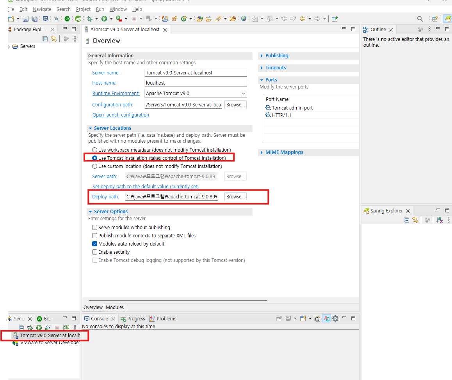Select Use custom location radio button
The width and height of the screenshot is (452, 380).
pyautogui.click(x=94, y=166)
